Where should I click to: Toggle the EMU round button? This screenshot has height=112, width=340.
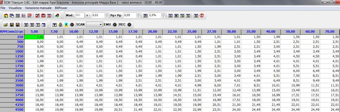pos(115,25)
